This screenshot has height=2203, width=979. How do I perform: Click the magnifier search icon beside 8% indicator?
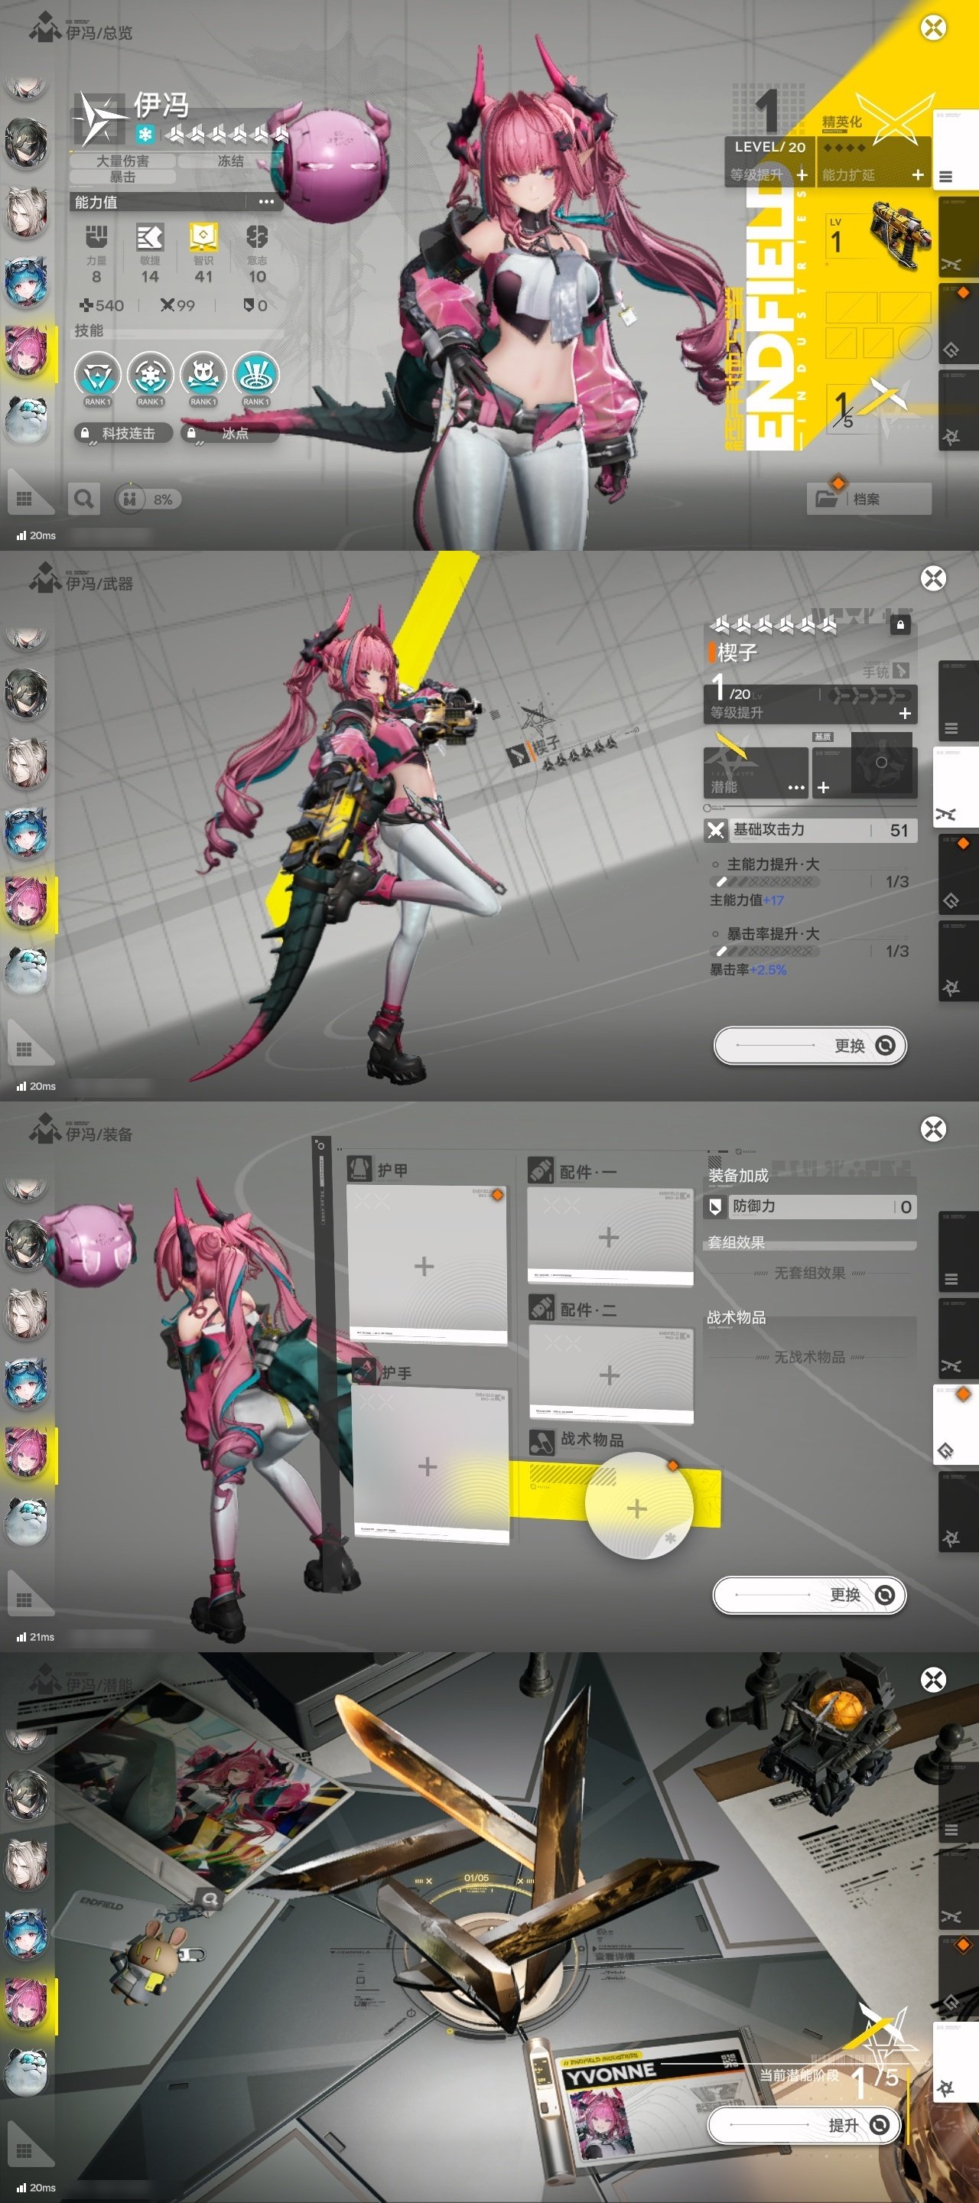84,499
